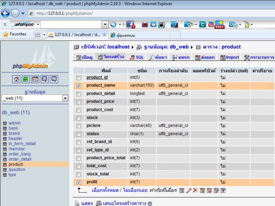275x206 pixels.
Task: Open the order_detail table in sidebar
Action: [x=20, y=159]
